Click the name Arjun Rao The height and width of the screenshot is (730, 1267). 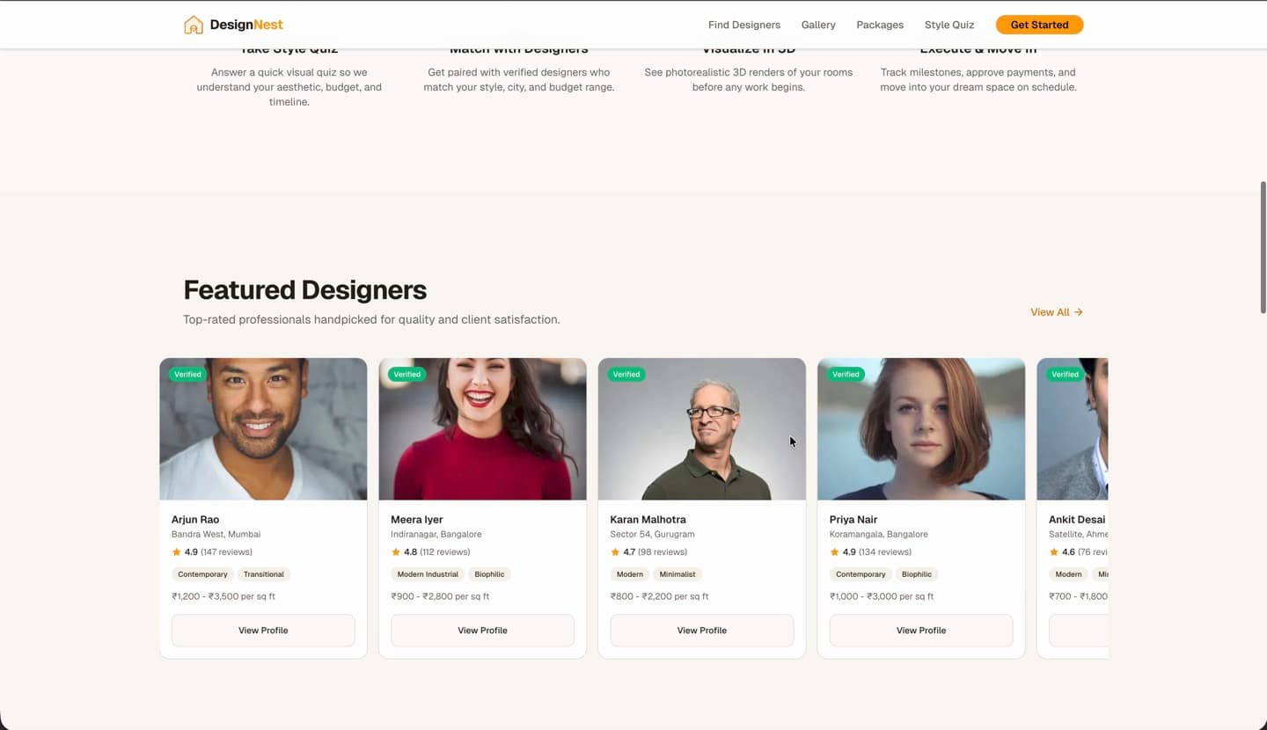(195, 520)
